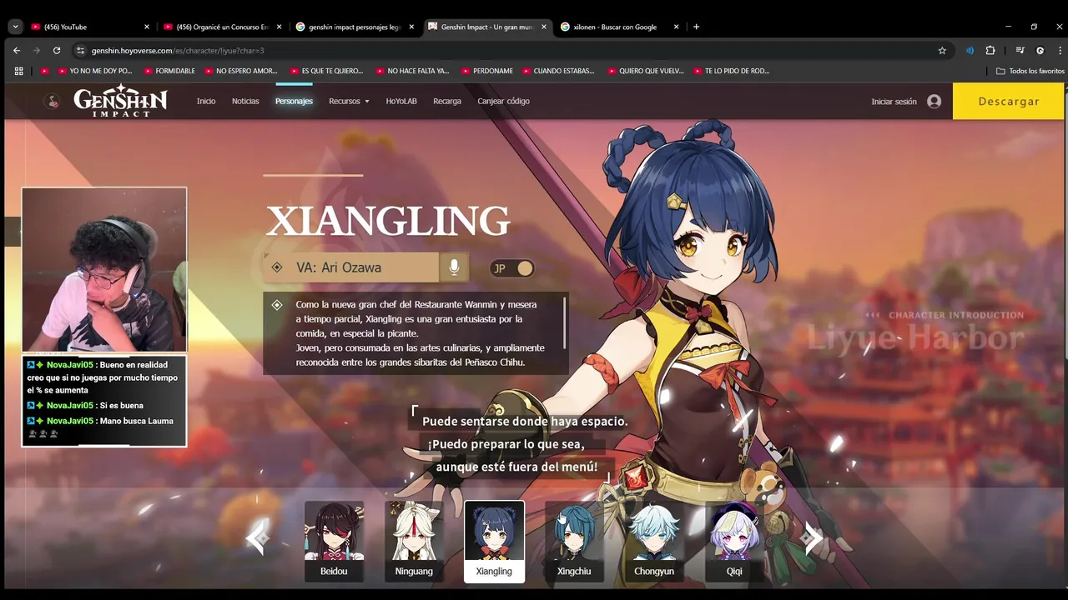Viewport: 1068px width, 600px height.
Task: Open the Chrome three-dot menu
Action: [1060, 50]
